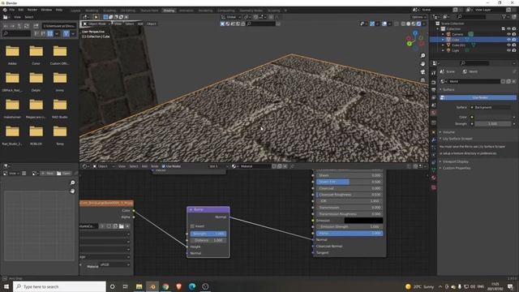Click the black Emission color swatch
The image size is (519, 292).
(363, 220)
